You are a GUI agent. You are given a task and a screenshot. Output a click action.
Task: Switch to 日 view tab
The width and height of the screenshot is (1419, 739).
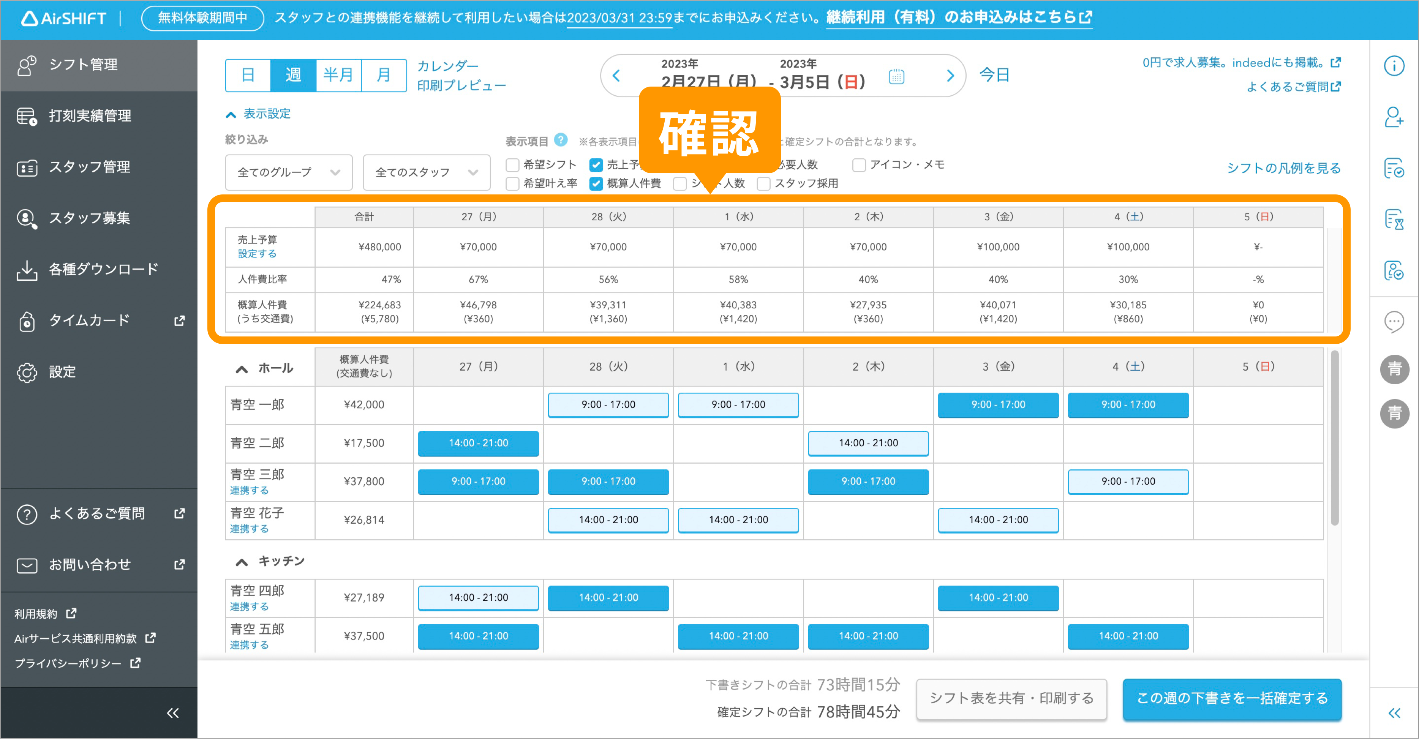point(248,75)
